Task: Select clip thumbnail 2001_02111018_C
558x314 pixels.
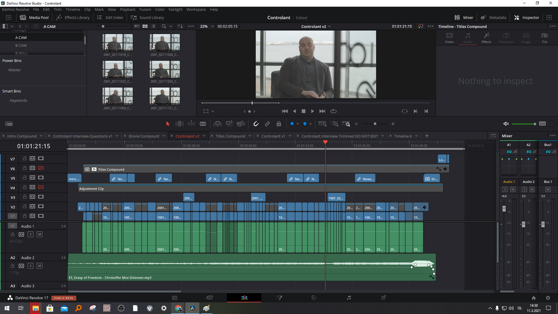Action: point(117,43)
